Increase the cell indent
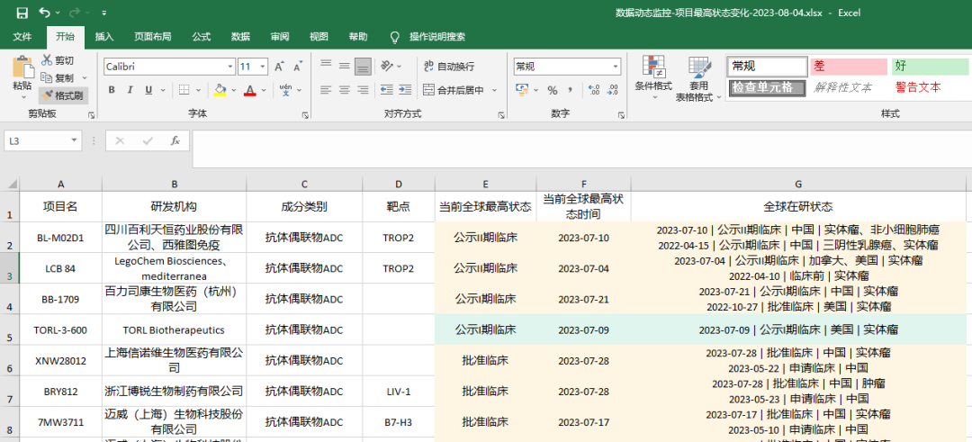The width and height of the screenshot is (972, 442). click(x=405, y=90)
